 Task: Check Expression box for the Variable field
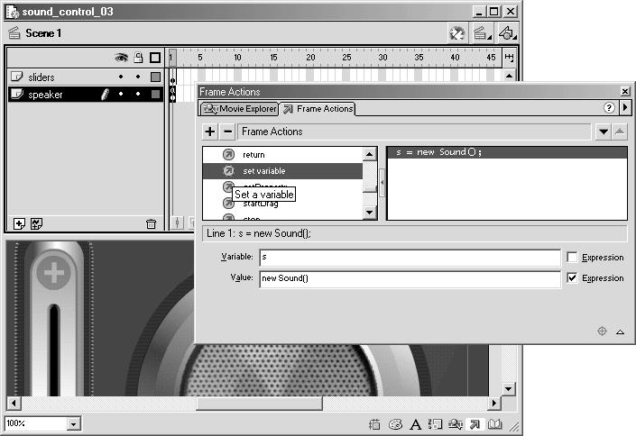click(x=572, y=257)
